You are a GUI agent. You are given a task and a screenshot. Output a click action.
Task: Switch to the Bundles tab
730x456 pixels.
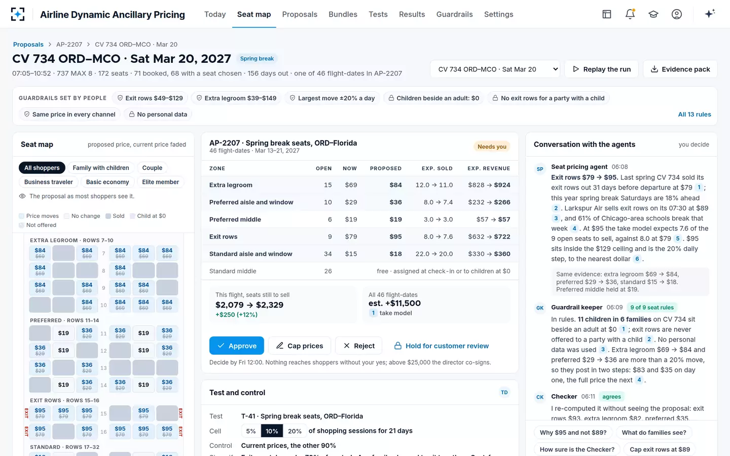(343, 14)
